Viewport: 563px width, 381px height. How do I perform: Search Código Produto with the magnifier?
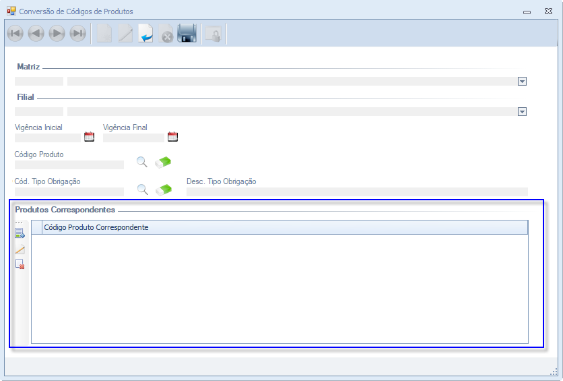(x=142, y=162)
